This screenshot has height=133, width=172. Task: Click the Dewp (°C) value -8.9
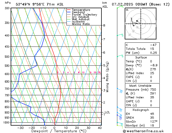pos(154,65)
